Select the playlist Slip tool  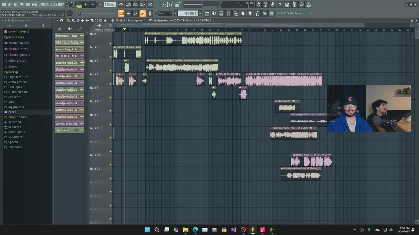pyautogui.click(x=87, y=21)
